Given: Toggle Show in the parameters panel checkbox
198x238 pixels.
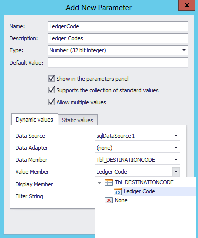Looking at the screenshot, I should [51, 79].
